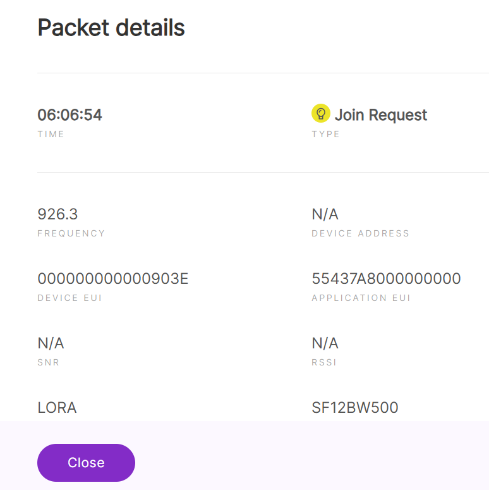The height and width of the screenshot is (490, 489).
Task: Click the FREQUENCY label
Action: pos(71,233)
